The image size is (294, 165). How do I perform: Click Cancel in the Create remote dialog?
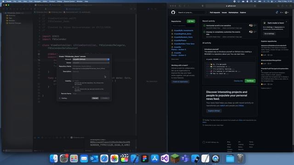click(95, 98)
